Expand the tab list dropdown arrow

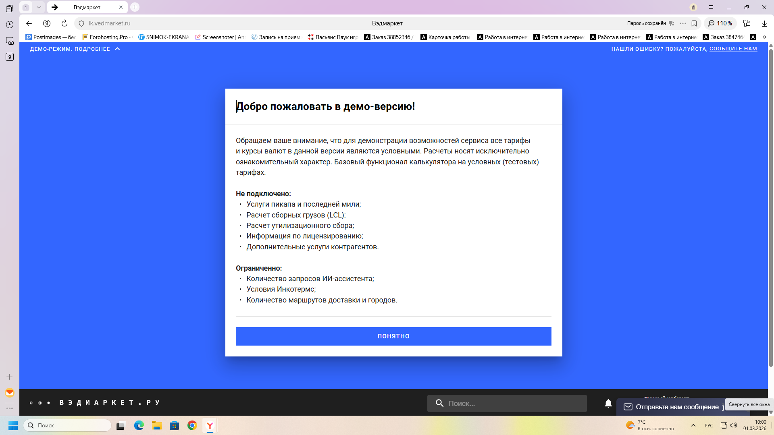(39, 7)
